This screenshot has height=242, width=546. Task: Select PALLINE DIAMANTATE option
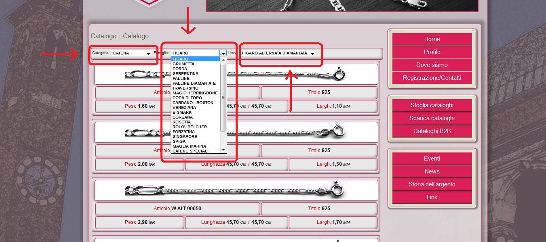(x=194, y=83)
